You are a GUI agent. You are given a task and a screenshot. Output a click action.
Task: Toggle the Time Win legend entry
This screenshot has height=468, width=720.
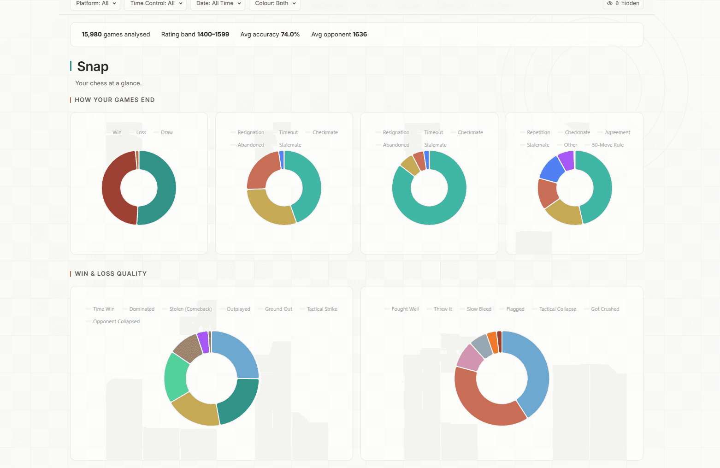point(100,309)
